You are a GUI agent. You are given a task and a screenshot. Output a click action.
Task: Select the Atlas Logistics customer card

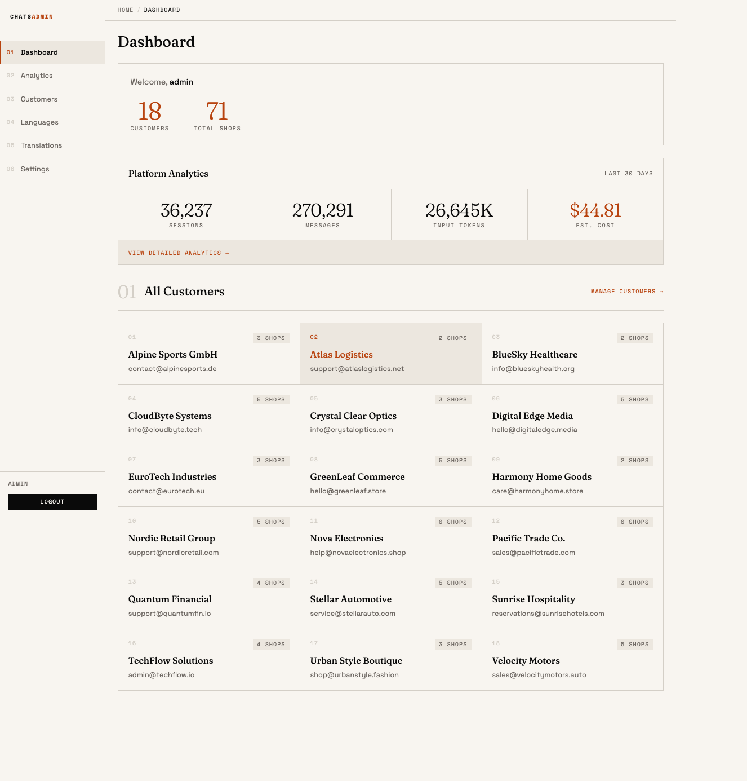point(390,354)
